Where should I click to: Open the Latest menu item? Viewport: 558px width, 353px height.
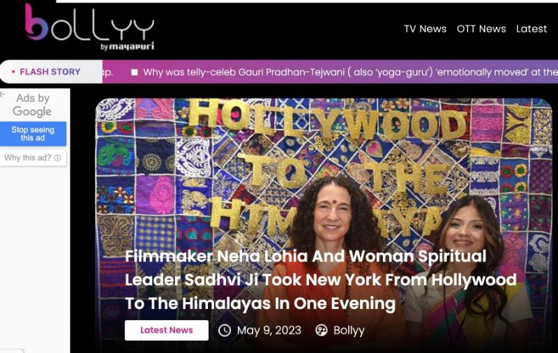click(x=531, y=29)
